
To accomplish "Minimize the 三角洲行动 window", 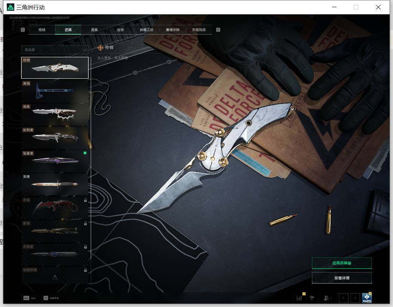I will (334, 7).
